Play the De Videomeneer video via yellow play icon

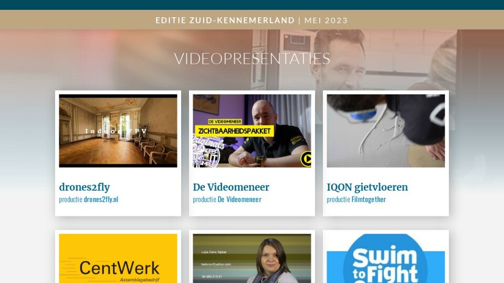click(306, 158)
